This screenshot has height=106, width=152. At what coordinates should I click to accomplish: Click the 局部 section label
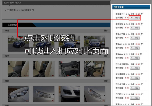(x=7, y=81)
